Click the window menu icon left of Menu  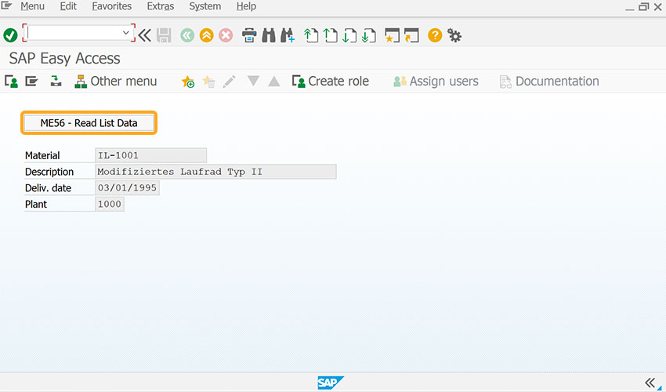6,5
